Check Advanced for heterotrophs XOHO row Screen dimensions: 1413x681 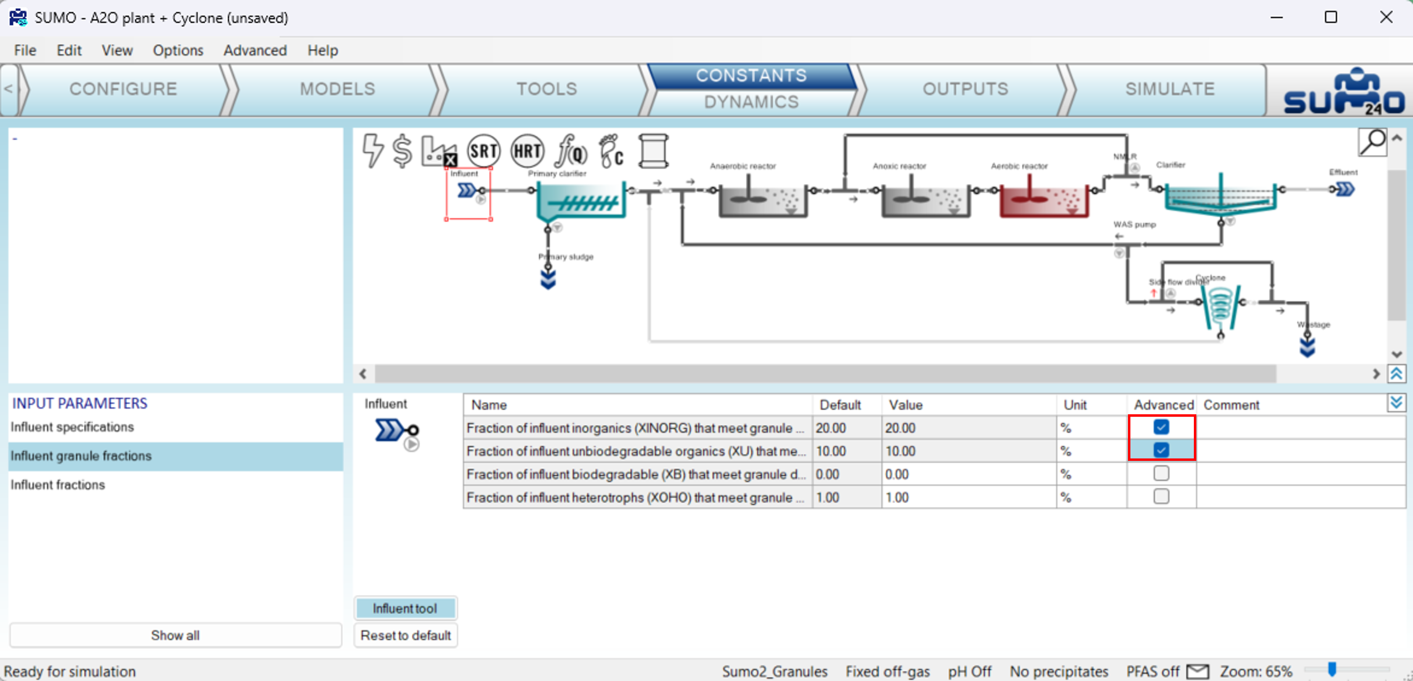click(x=1161, y=497)
